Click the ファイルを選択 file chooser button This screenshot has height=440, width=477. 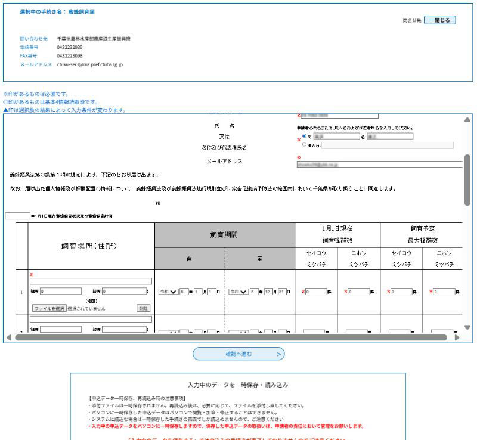49,308
